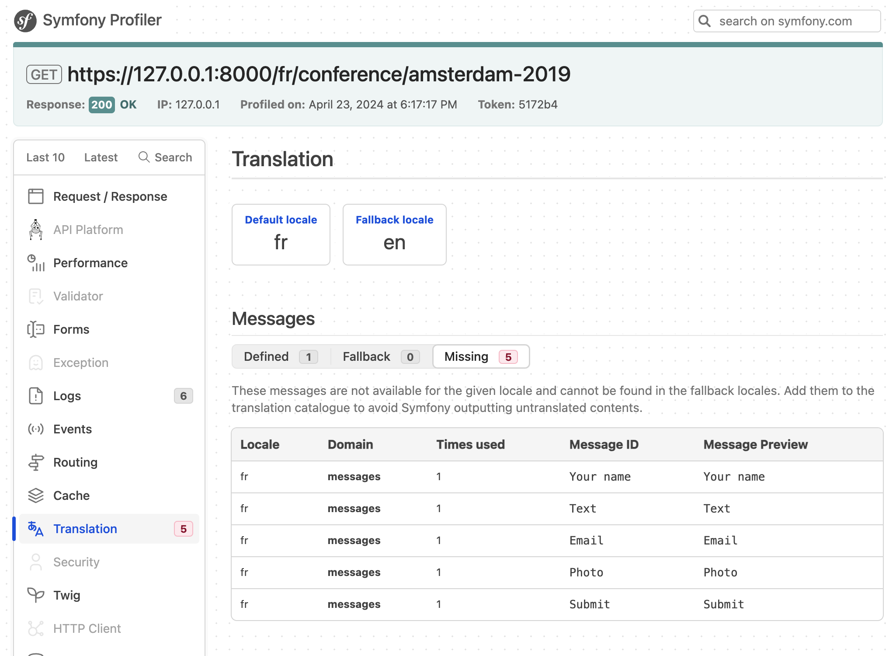This screenshot has height=656, width=896.
Task: Click Last 10 in the sidebar
Action: click(45, 157)
